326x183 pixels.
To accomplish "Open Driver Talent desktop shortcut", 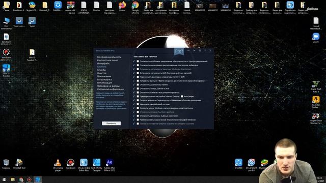I will point(251,165).
